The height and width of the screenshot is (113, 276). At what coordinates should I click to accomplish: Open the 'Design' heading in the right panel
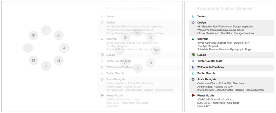(x=202, y=23)
